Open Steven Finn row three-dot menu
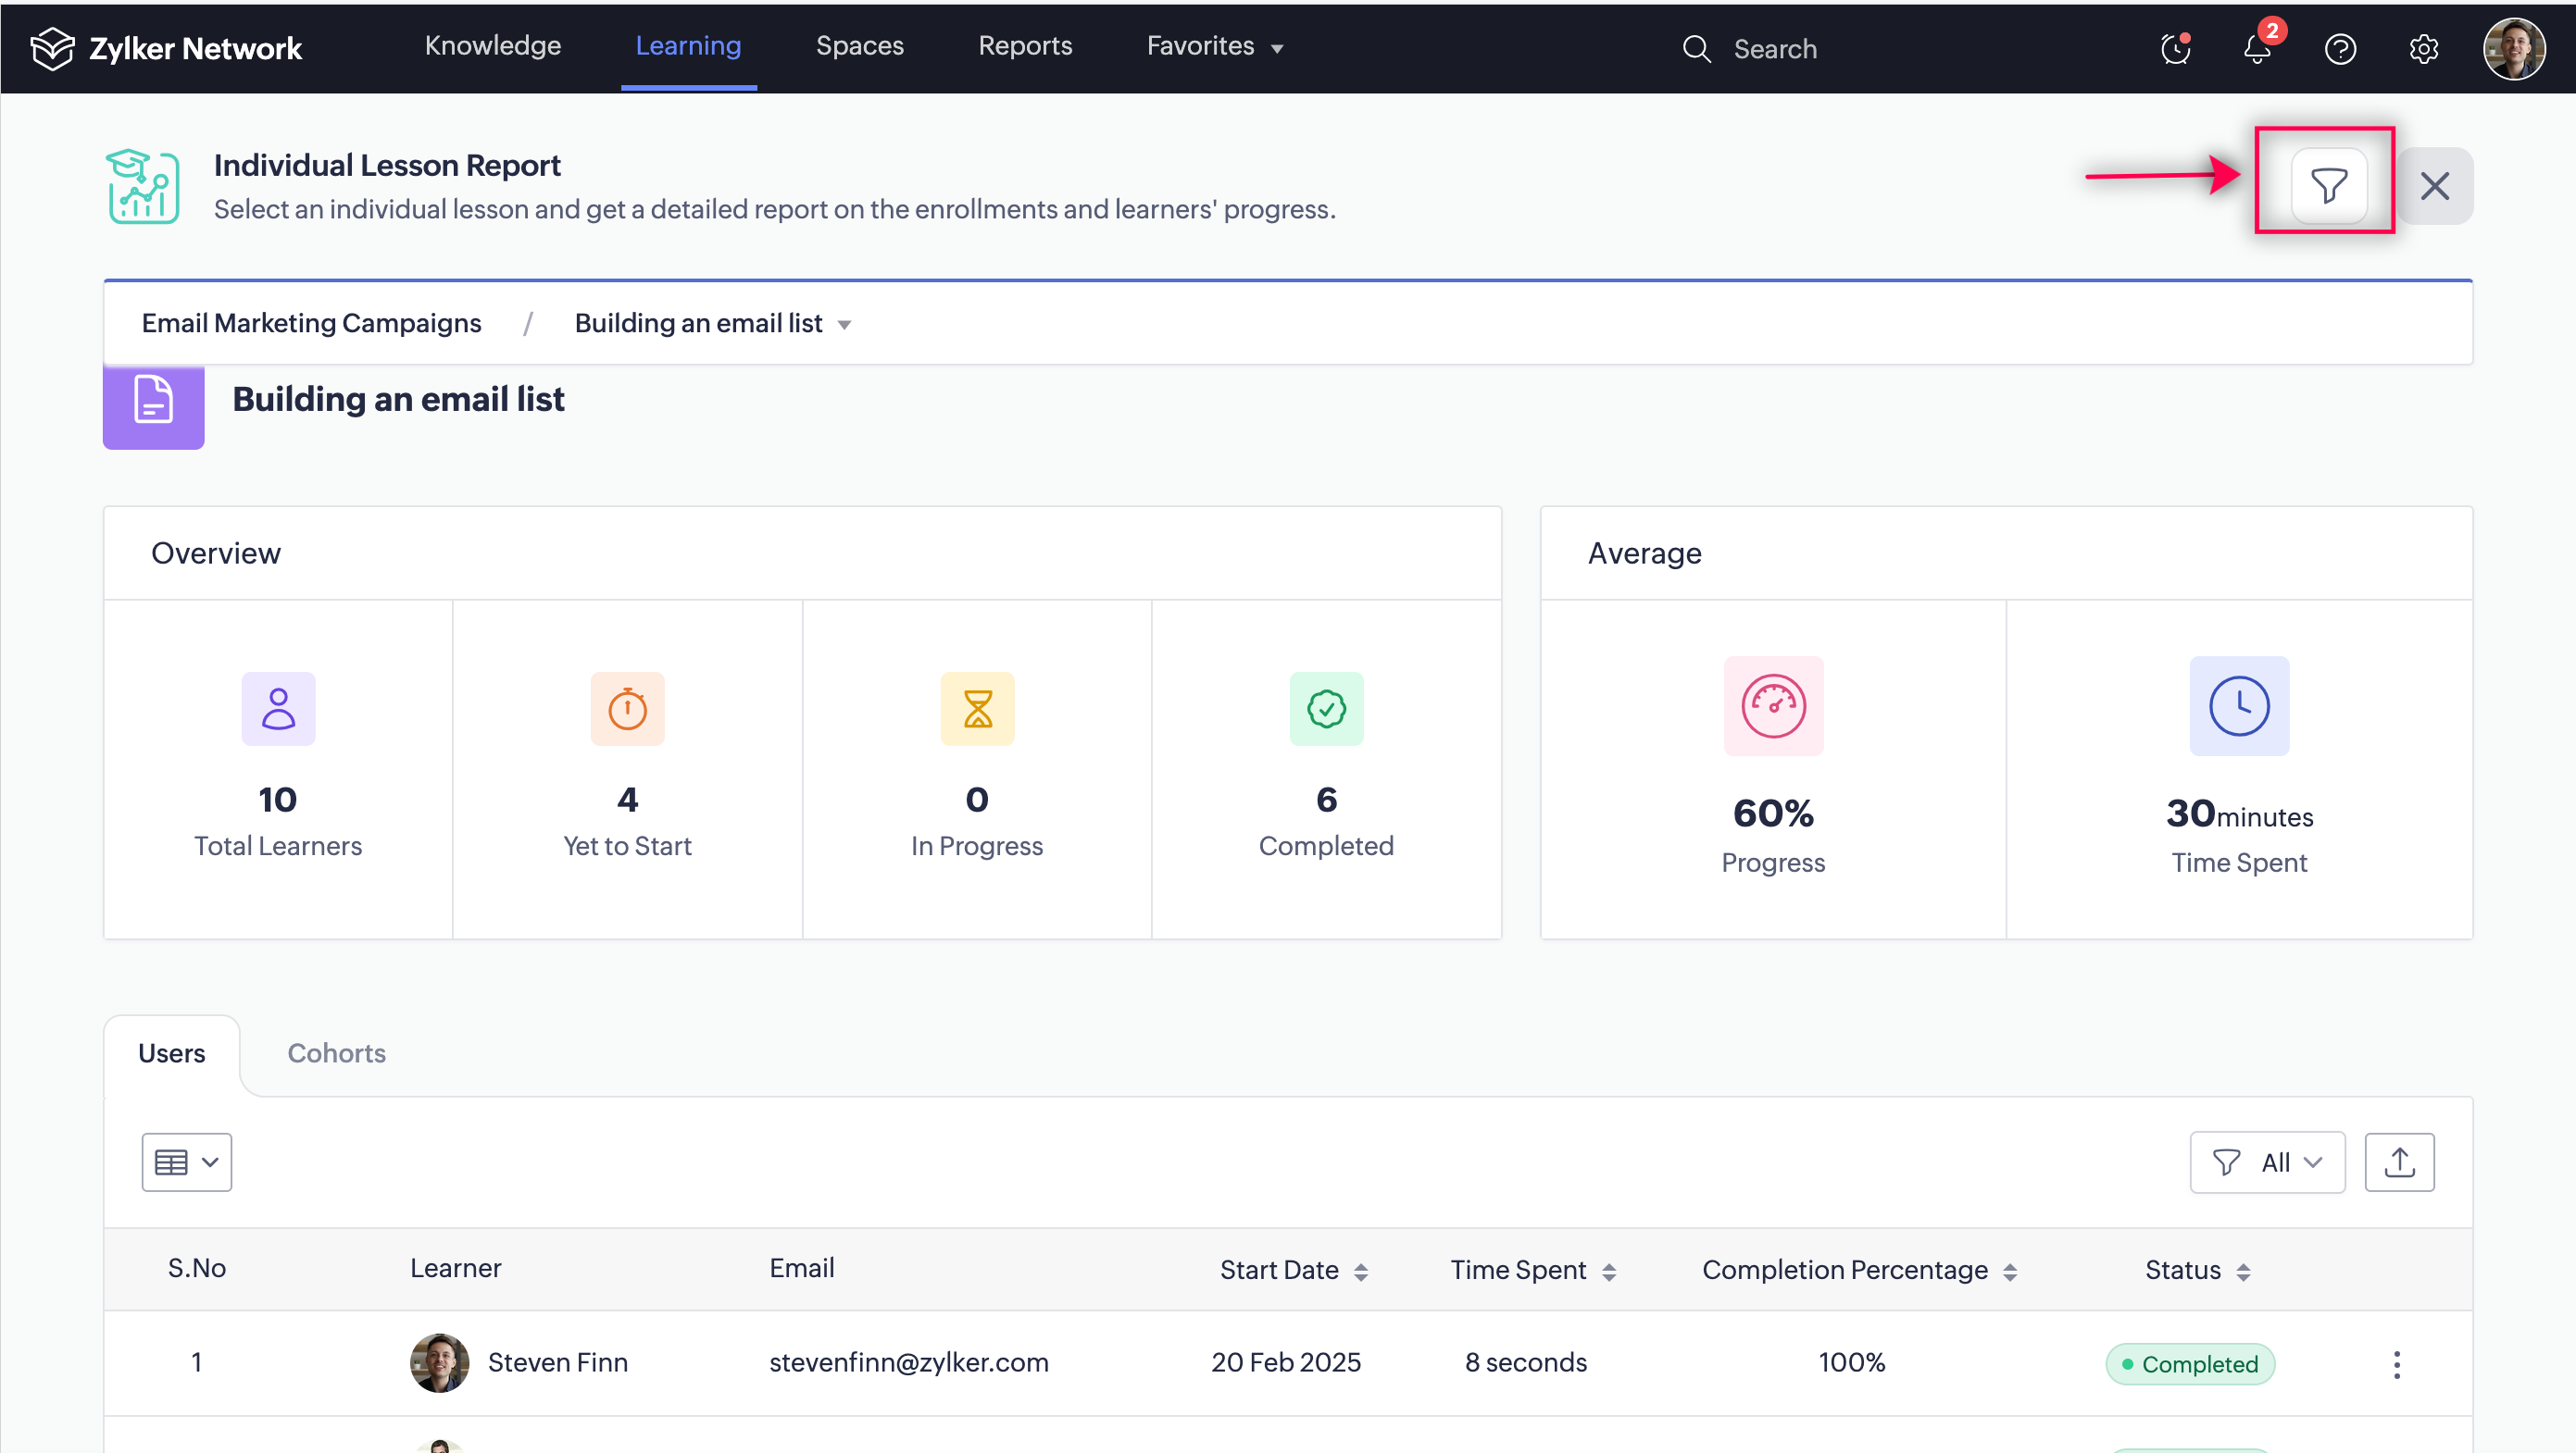The image size is (2576, 1453). click(2396, 1364)
